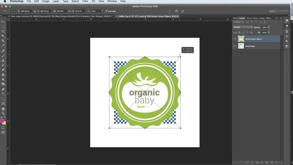Select the Hand tool
This screenshot has width=293, height=165.
pyautogui.click(x=3, y=109)
